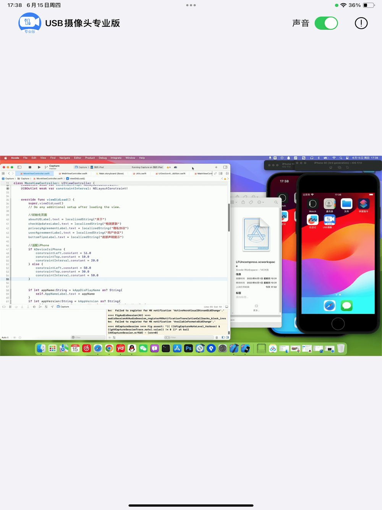The height and width of the screenshot is (510, 382).
Task: Click the Finder share icon
Action: [x=243, y=202]
